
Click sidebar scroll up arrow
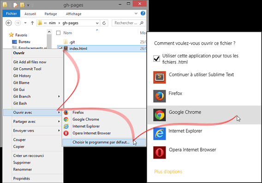pyautogui.click(x=49, y=32)
